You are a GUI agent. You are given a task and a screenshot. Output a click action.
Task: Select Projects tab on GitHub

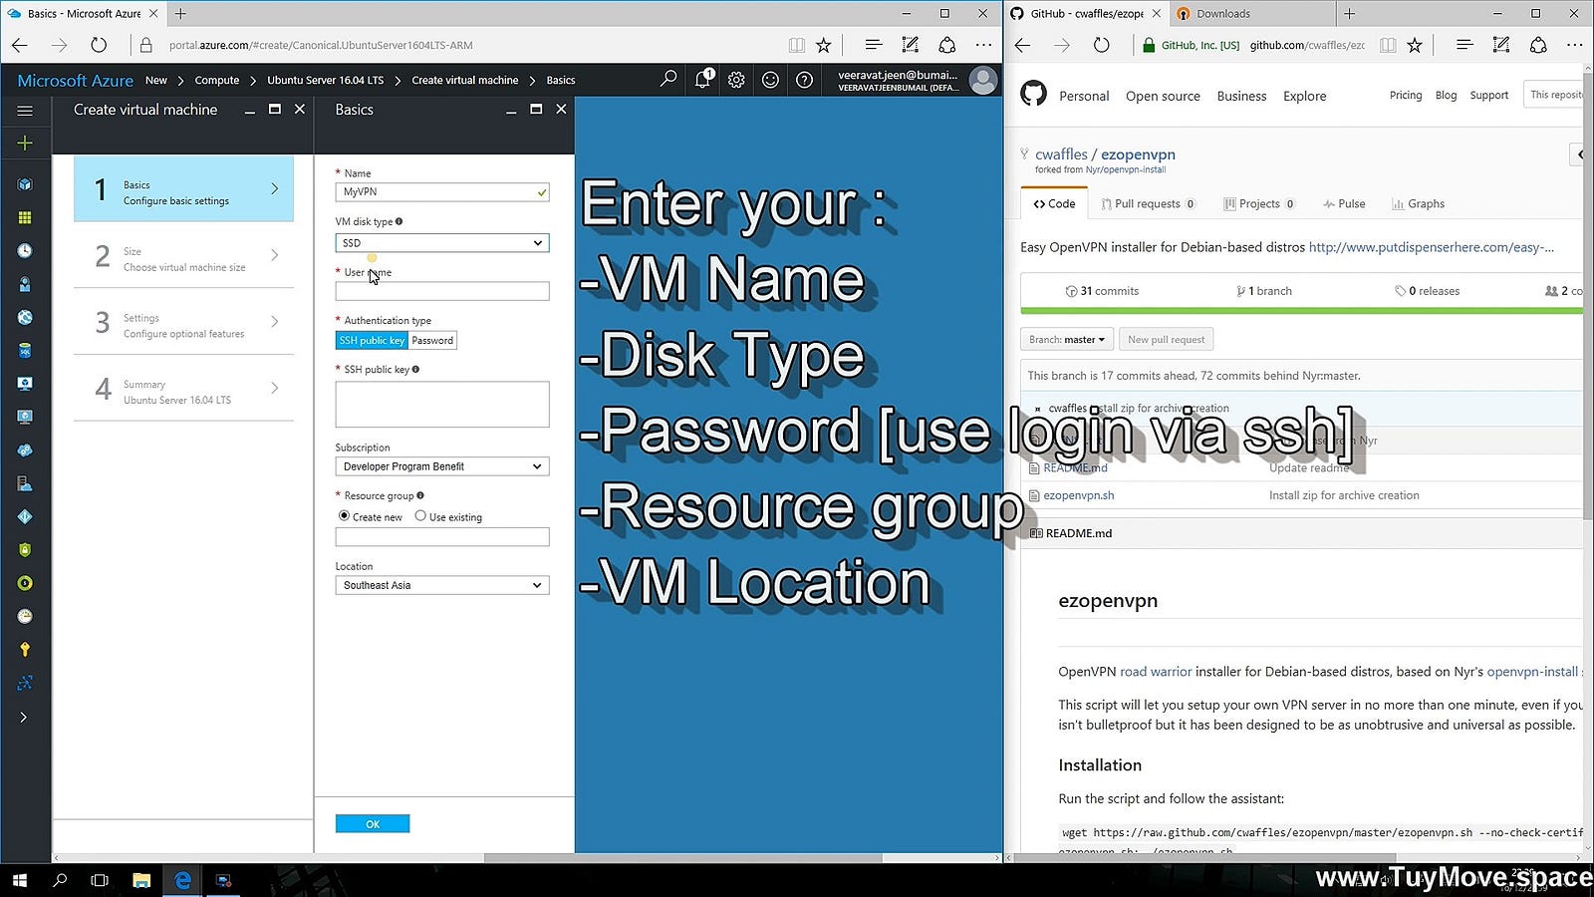(1259, 203)
